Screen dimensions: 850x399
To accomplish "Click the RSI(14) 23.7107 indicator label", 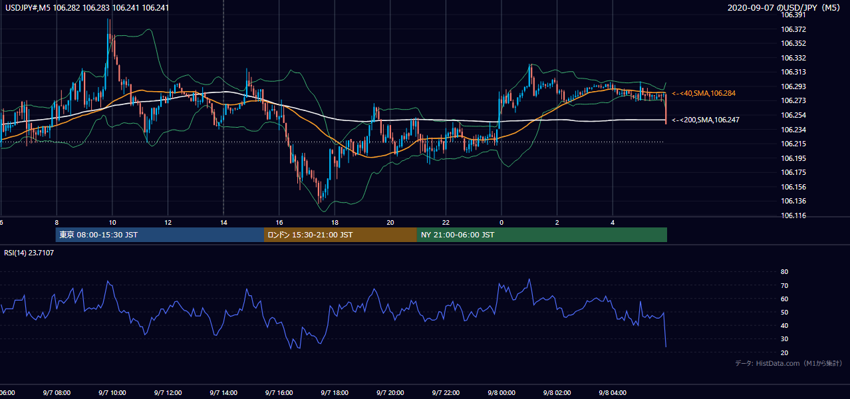I will coord(29,253).
